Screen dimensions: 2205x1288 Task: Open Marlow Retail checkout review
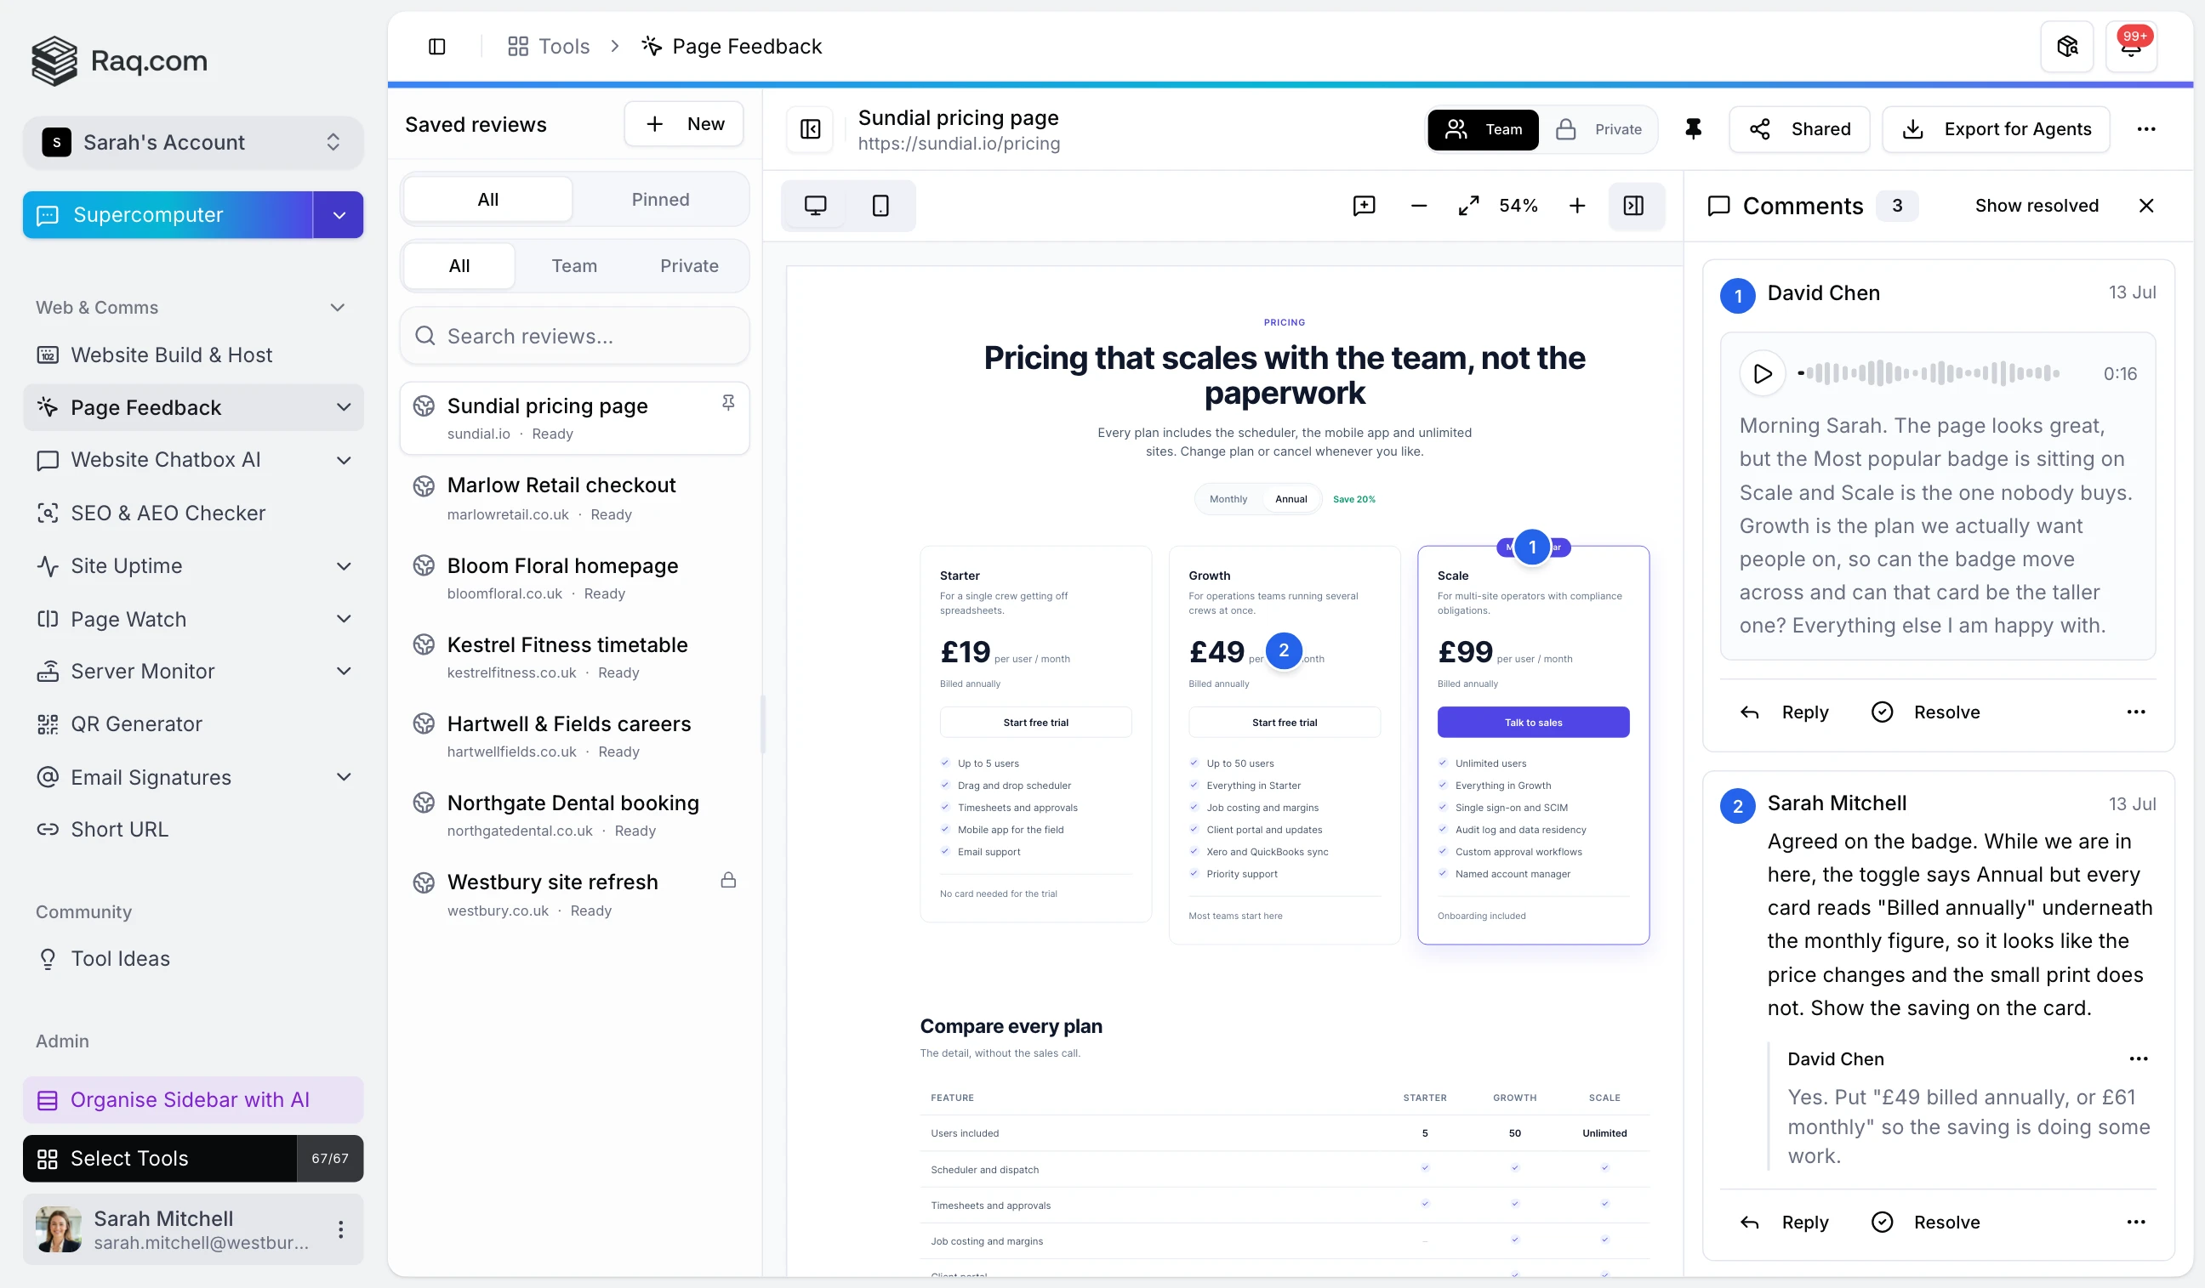coord(574,498)
